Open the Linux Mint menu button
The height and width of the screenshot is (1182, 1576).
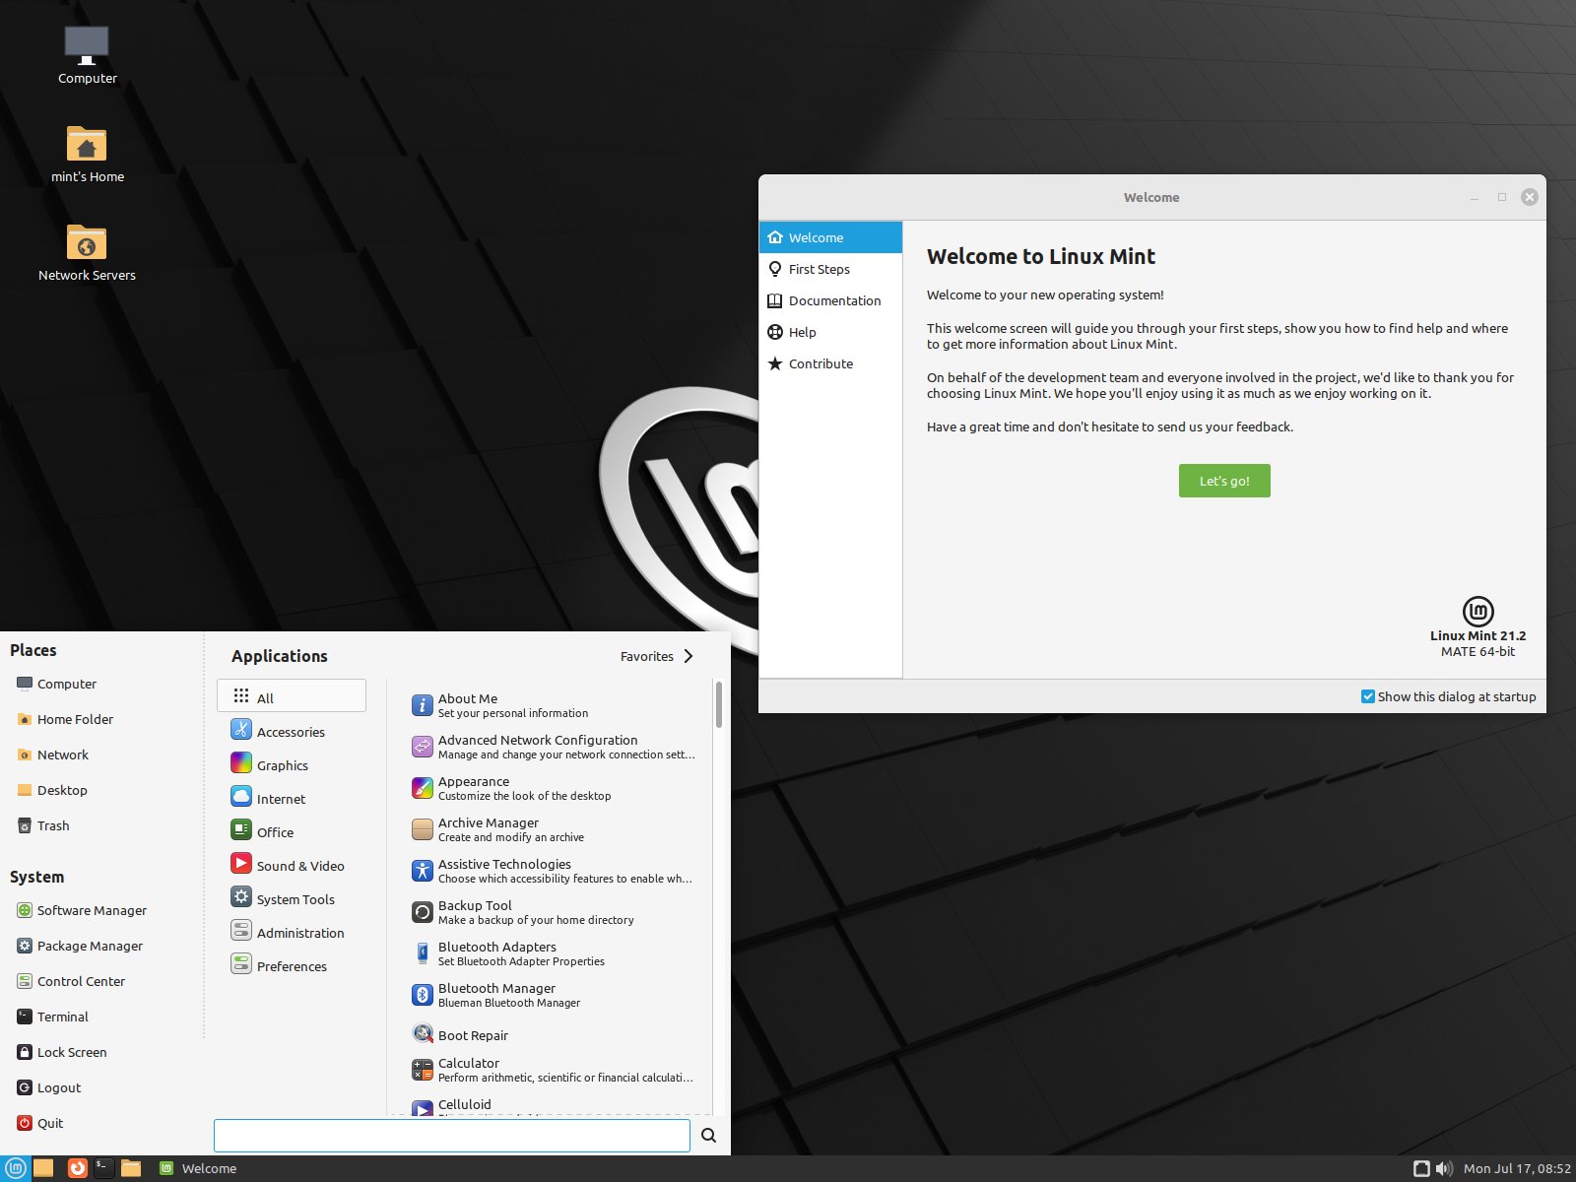point(16,1168)
